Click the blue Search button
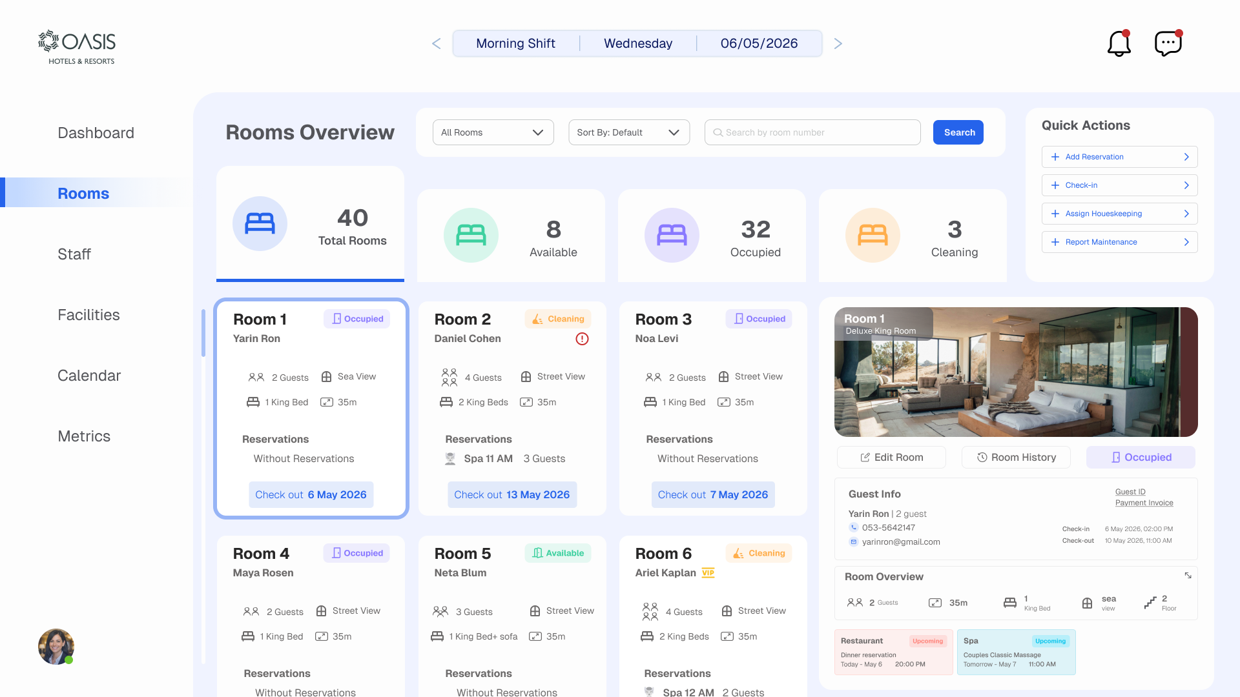Image resolution: width=1240 pixels, height=697 pixels. coord(958,132)
